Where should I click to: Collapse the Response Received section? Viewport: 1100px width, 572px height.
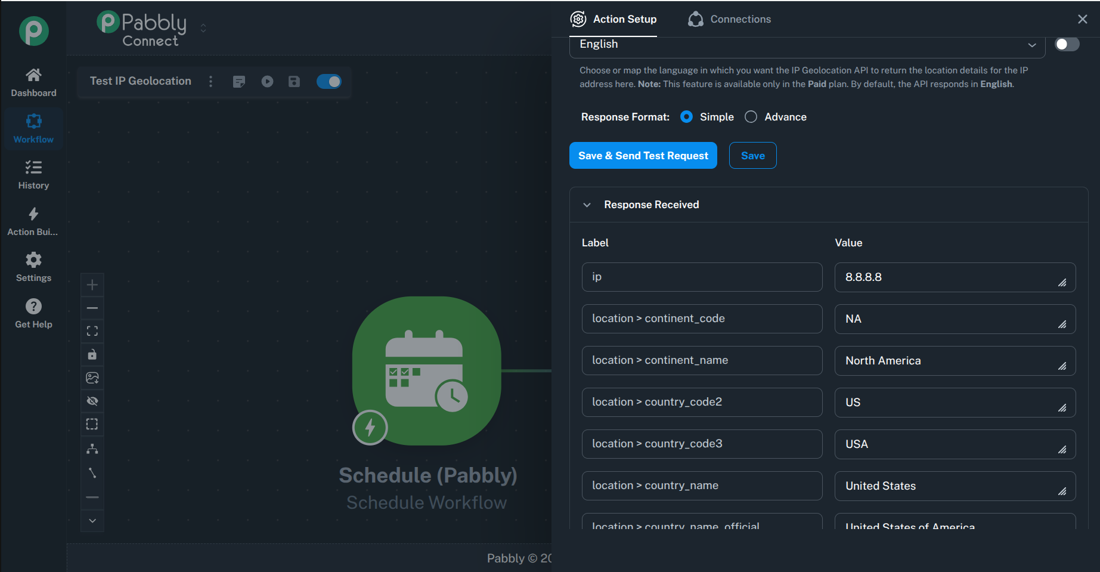[x=587, y=205]
